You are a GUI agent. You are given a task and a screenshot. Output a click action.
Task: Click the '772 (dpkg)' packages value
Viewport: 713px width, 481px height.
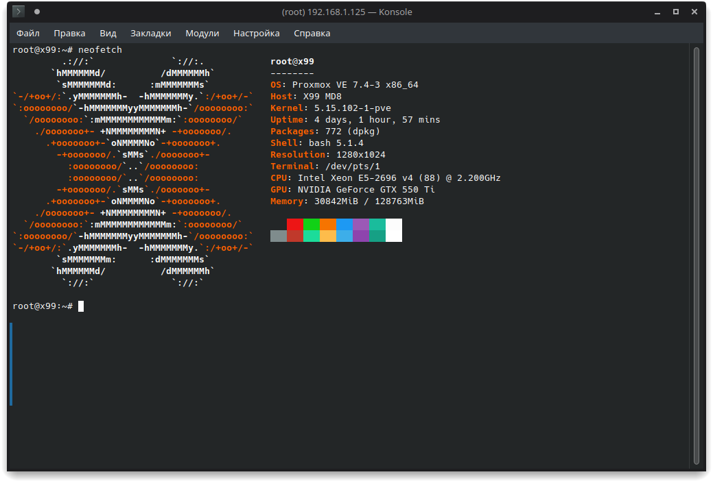coord(353,132)
